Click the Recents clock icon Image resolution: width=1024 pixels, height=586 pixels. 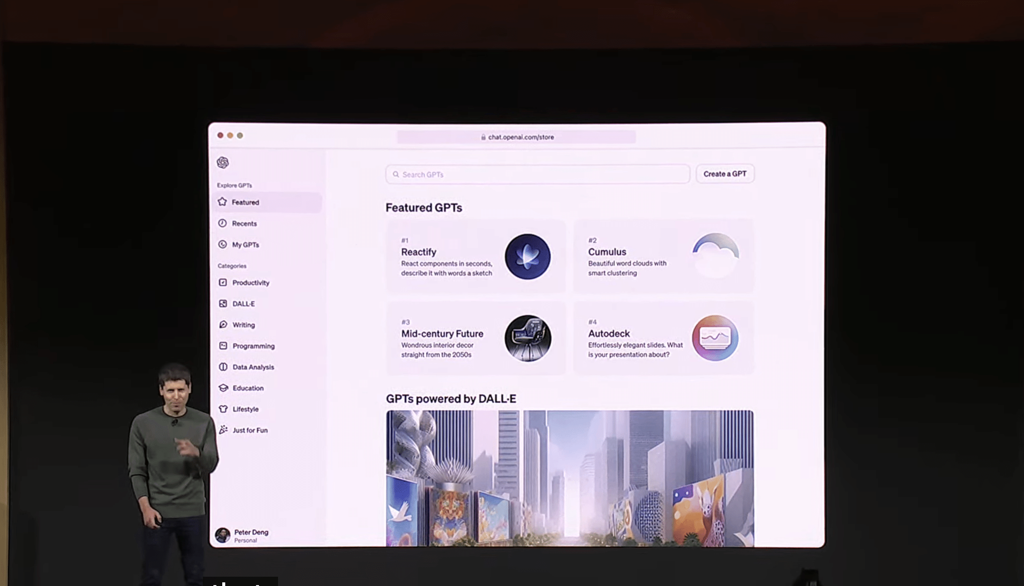[x=222, y=223]
